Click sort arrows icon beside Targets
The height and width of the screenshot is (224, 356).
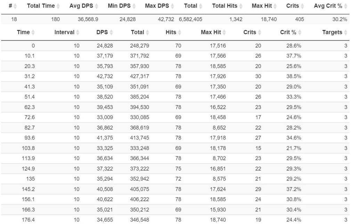(x=346, y=33)
